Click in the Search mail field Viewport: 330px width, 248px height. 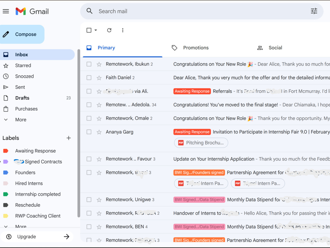click(202, 11)
